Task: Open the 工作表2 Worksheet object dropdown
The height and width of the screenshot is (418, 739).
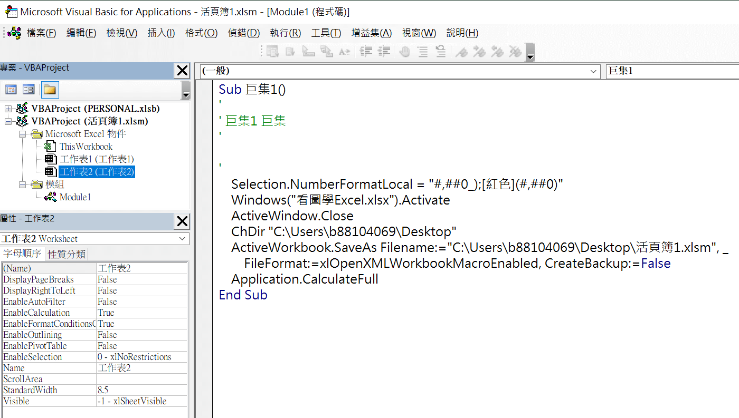Action: (x=183, y=239)
